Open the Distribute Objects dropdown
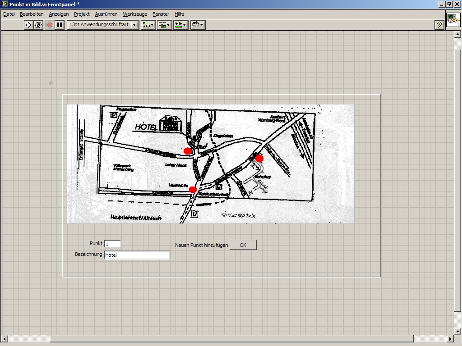This screenshot has width=462, height=346. click(x=164, y=25)
